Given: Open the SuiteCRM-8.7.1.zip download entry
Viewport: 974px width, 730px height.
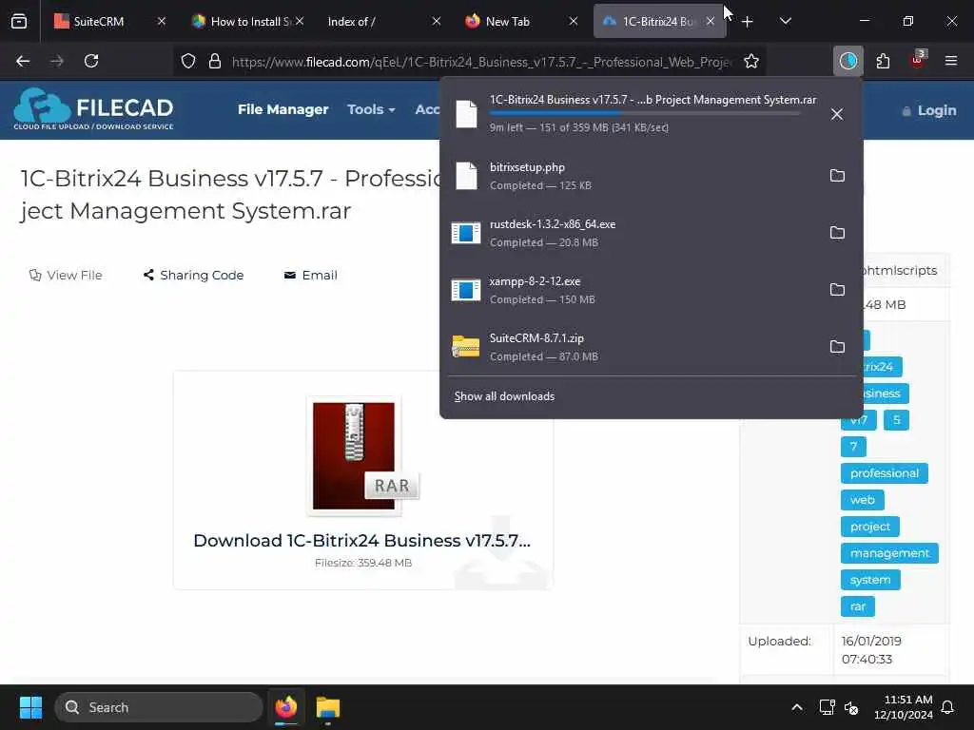Looking at the screenshot, I should tap(631, 347).
